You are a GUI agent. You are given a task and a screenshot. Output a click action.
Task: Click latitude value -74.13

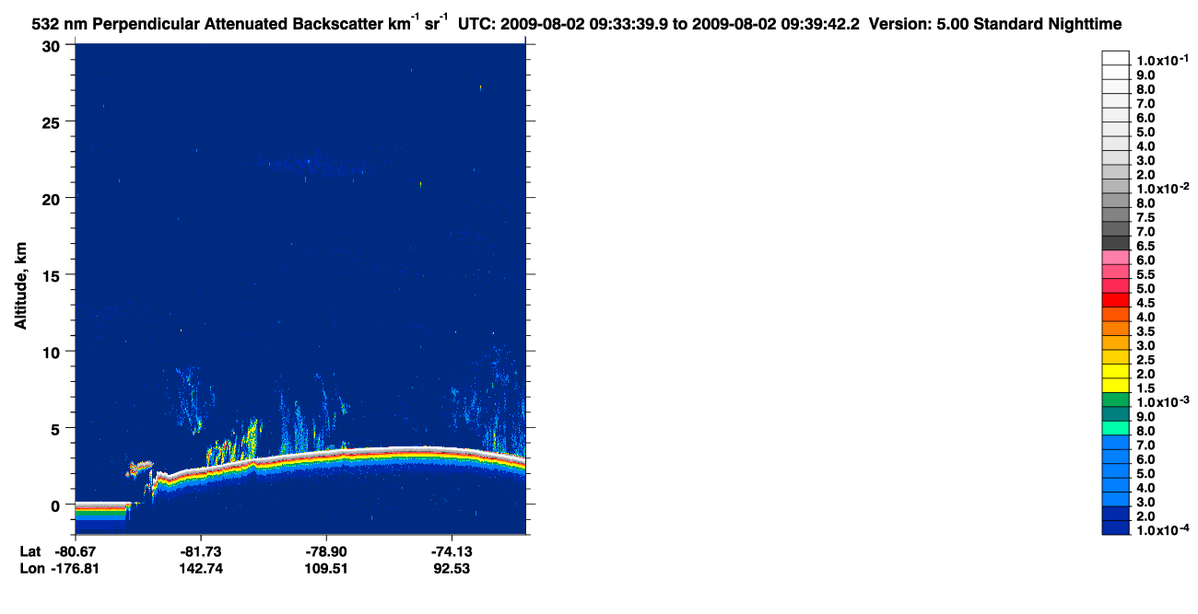click(451, 550)
